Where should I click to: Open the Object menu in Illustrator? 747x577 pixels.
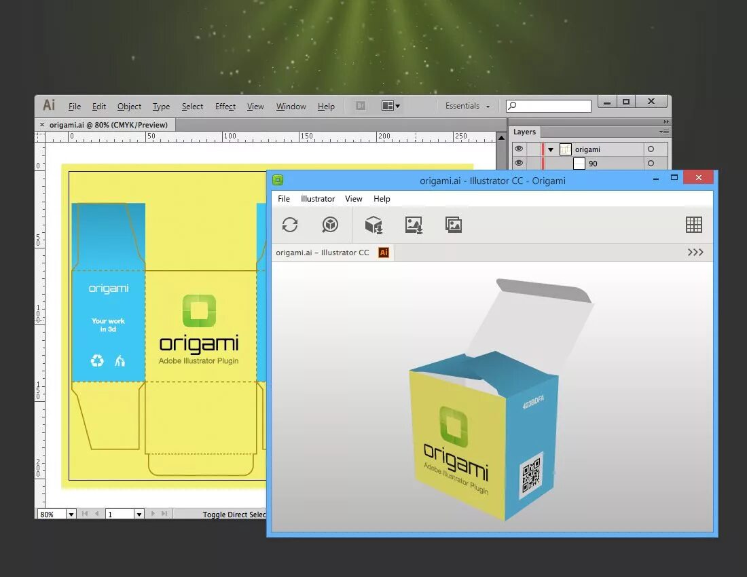129,107
